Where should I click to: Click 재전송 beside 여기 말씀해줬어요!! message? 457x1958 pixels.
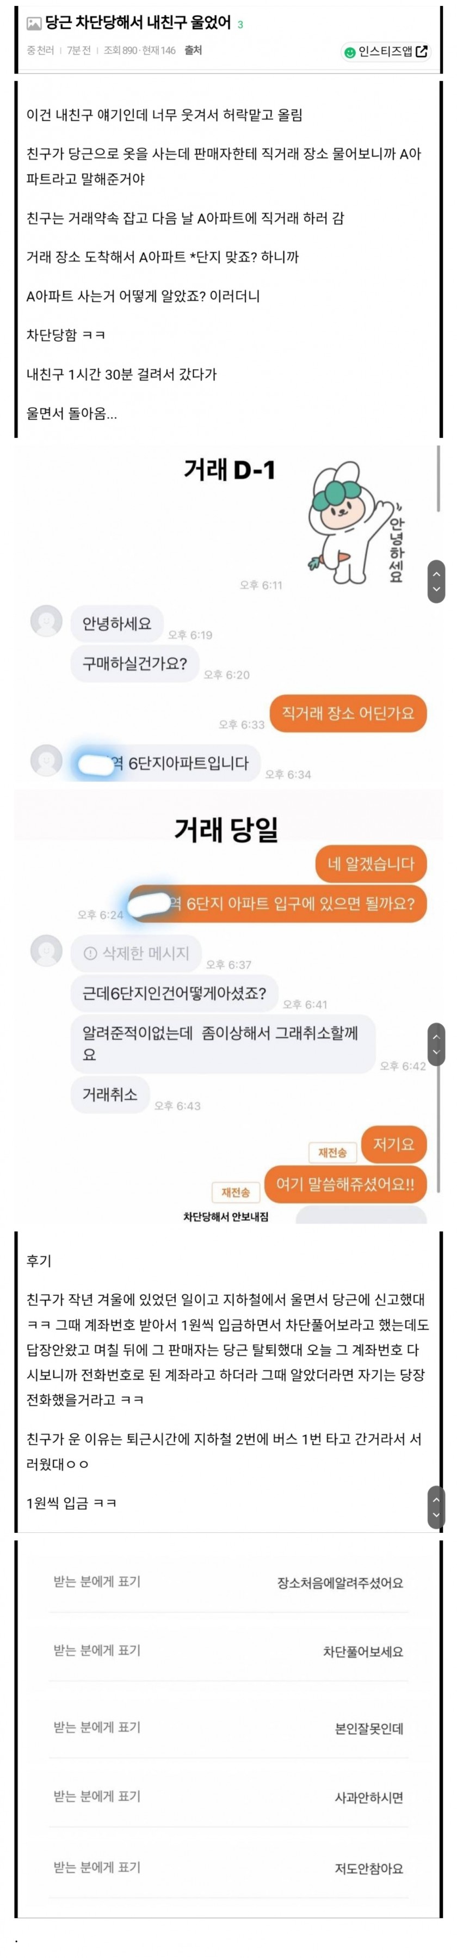[x=236, y=1192]
